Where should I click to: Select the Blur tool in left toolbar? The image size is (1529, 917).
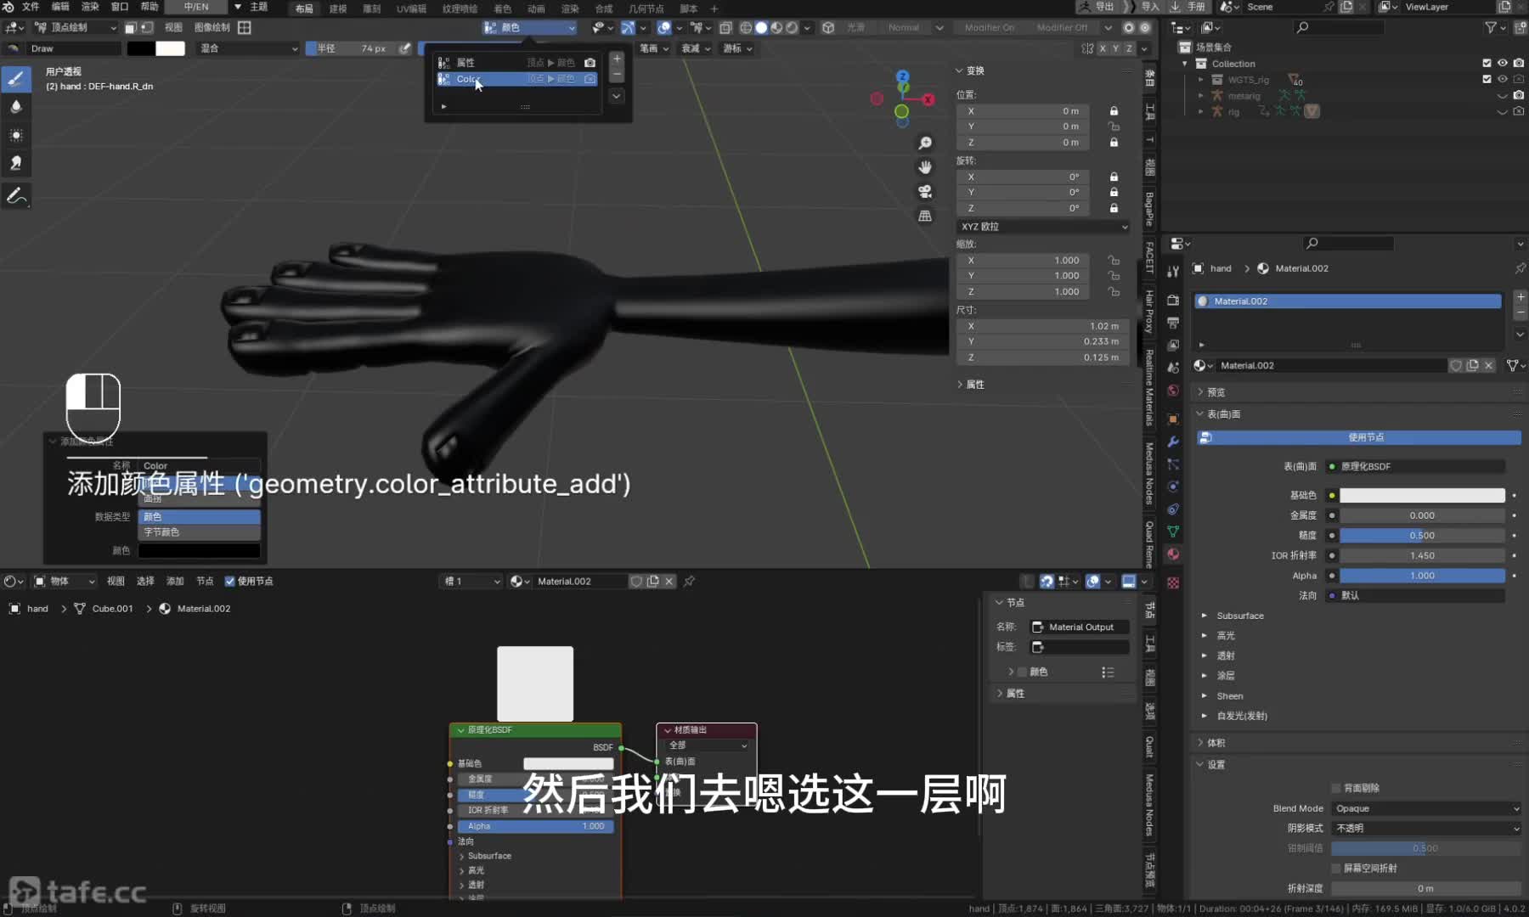coord(16,107)
